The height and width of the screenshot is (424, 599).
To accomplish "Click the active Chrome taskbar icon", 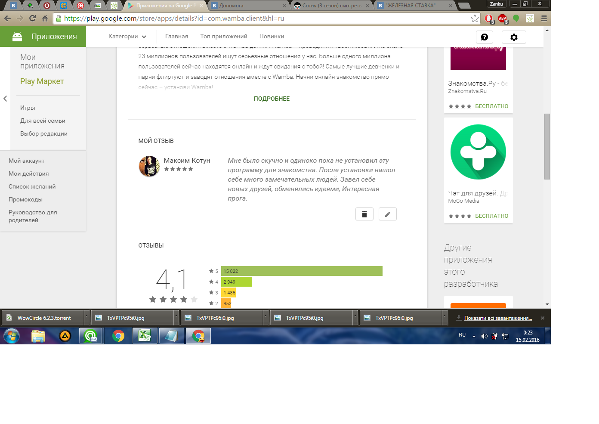I will point(198,336).
